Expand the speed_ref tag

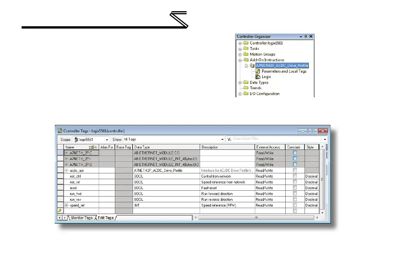[66, 205]
